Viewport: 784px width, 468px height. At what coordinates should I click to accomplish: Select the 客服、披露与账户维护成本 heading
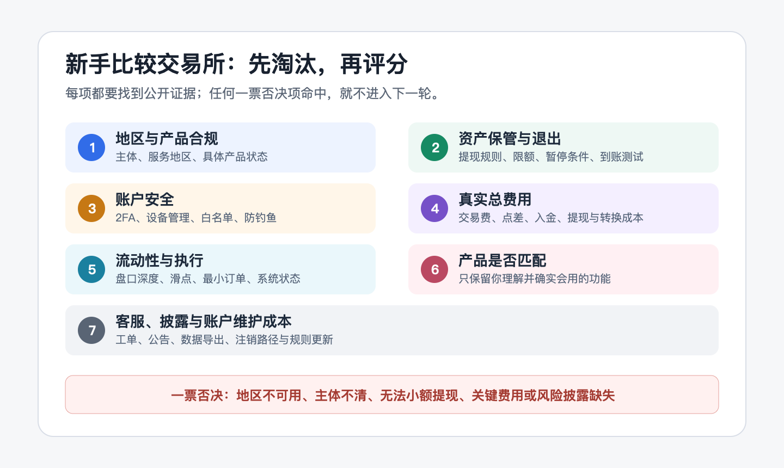(x=204, y=322)
